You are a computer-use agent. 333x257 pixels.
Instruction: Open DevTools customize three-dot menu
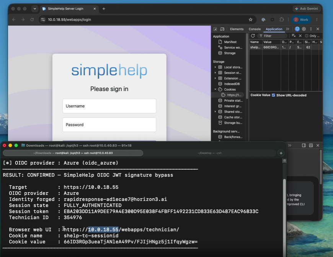coord(311,29)
